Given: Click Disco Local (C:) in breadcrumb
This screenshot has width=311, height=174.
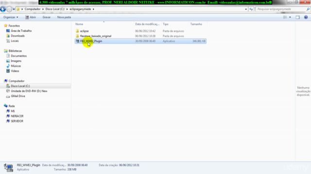Looking at the screenshot, I should [55, 9].
